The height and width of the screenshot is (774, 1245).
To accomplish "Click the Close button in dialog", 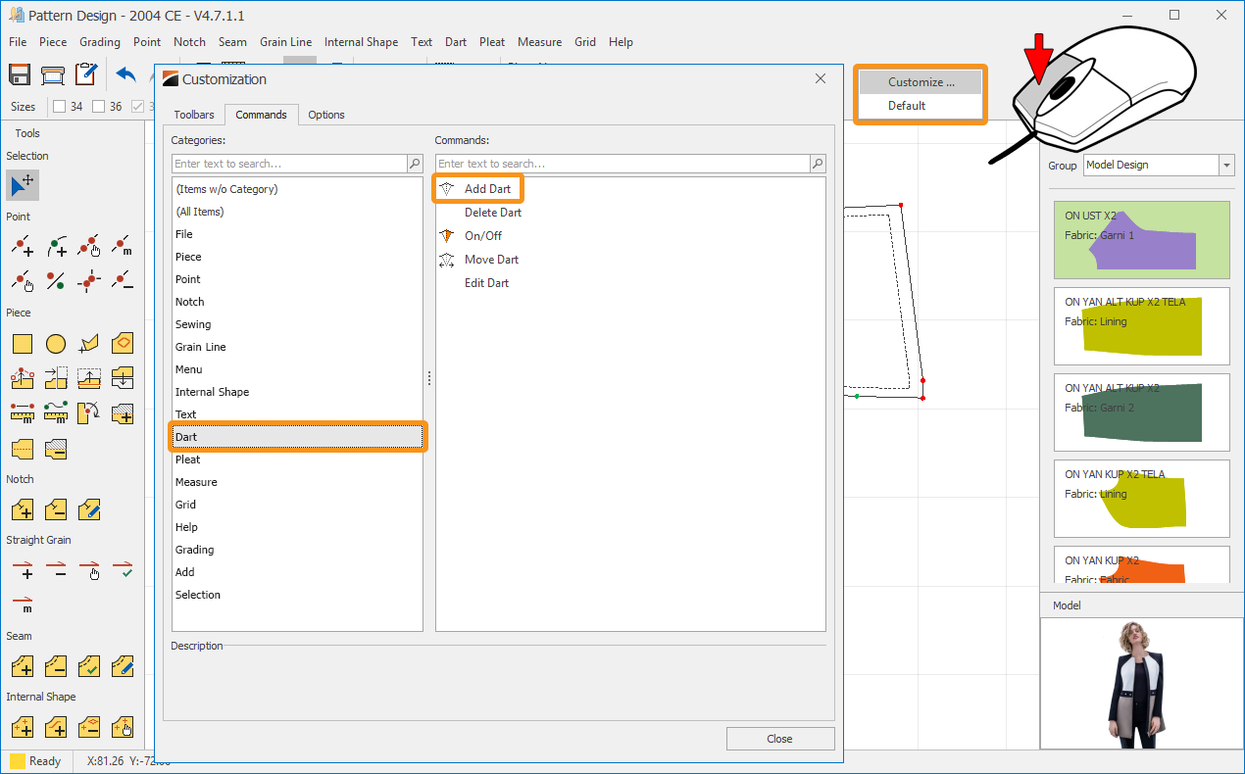I will (779, 739).
